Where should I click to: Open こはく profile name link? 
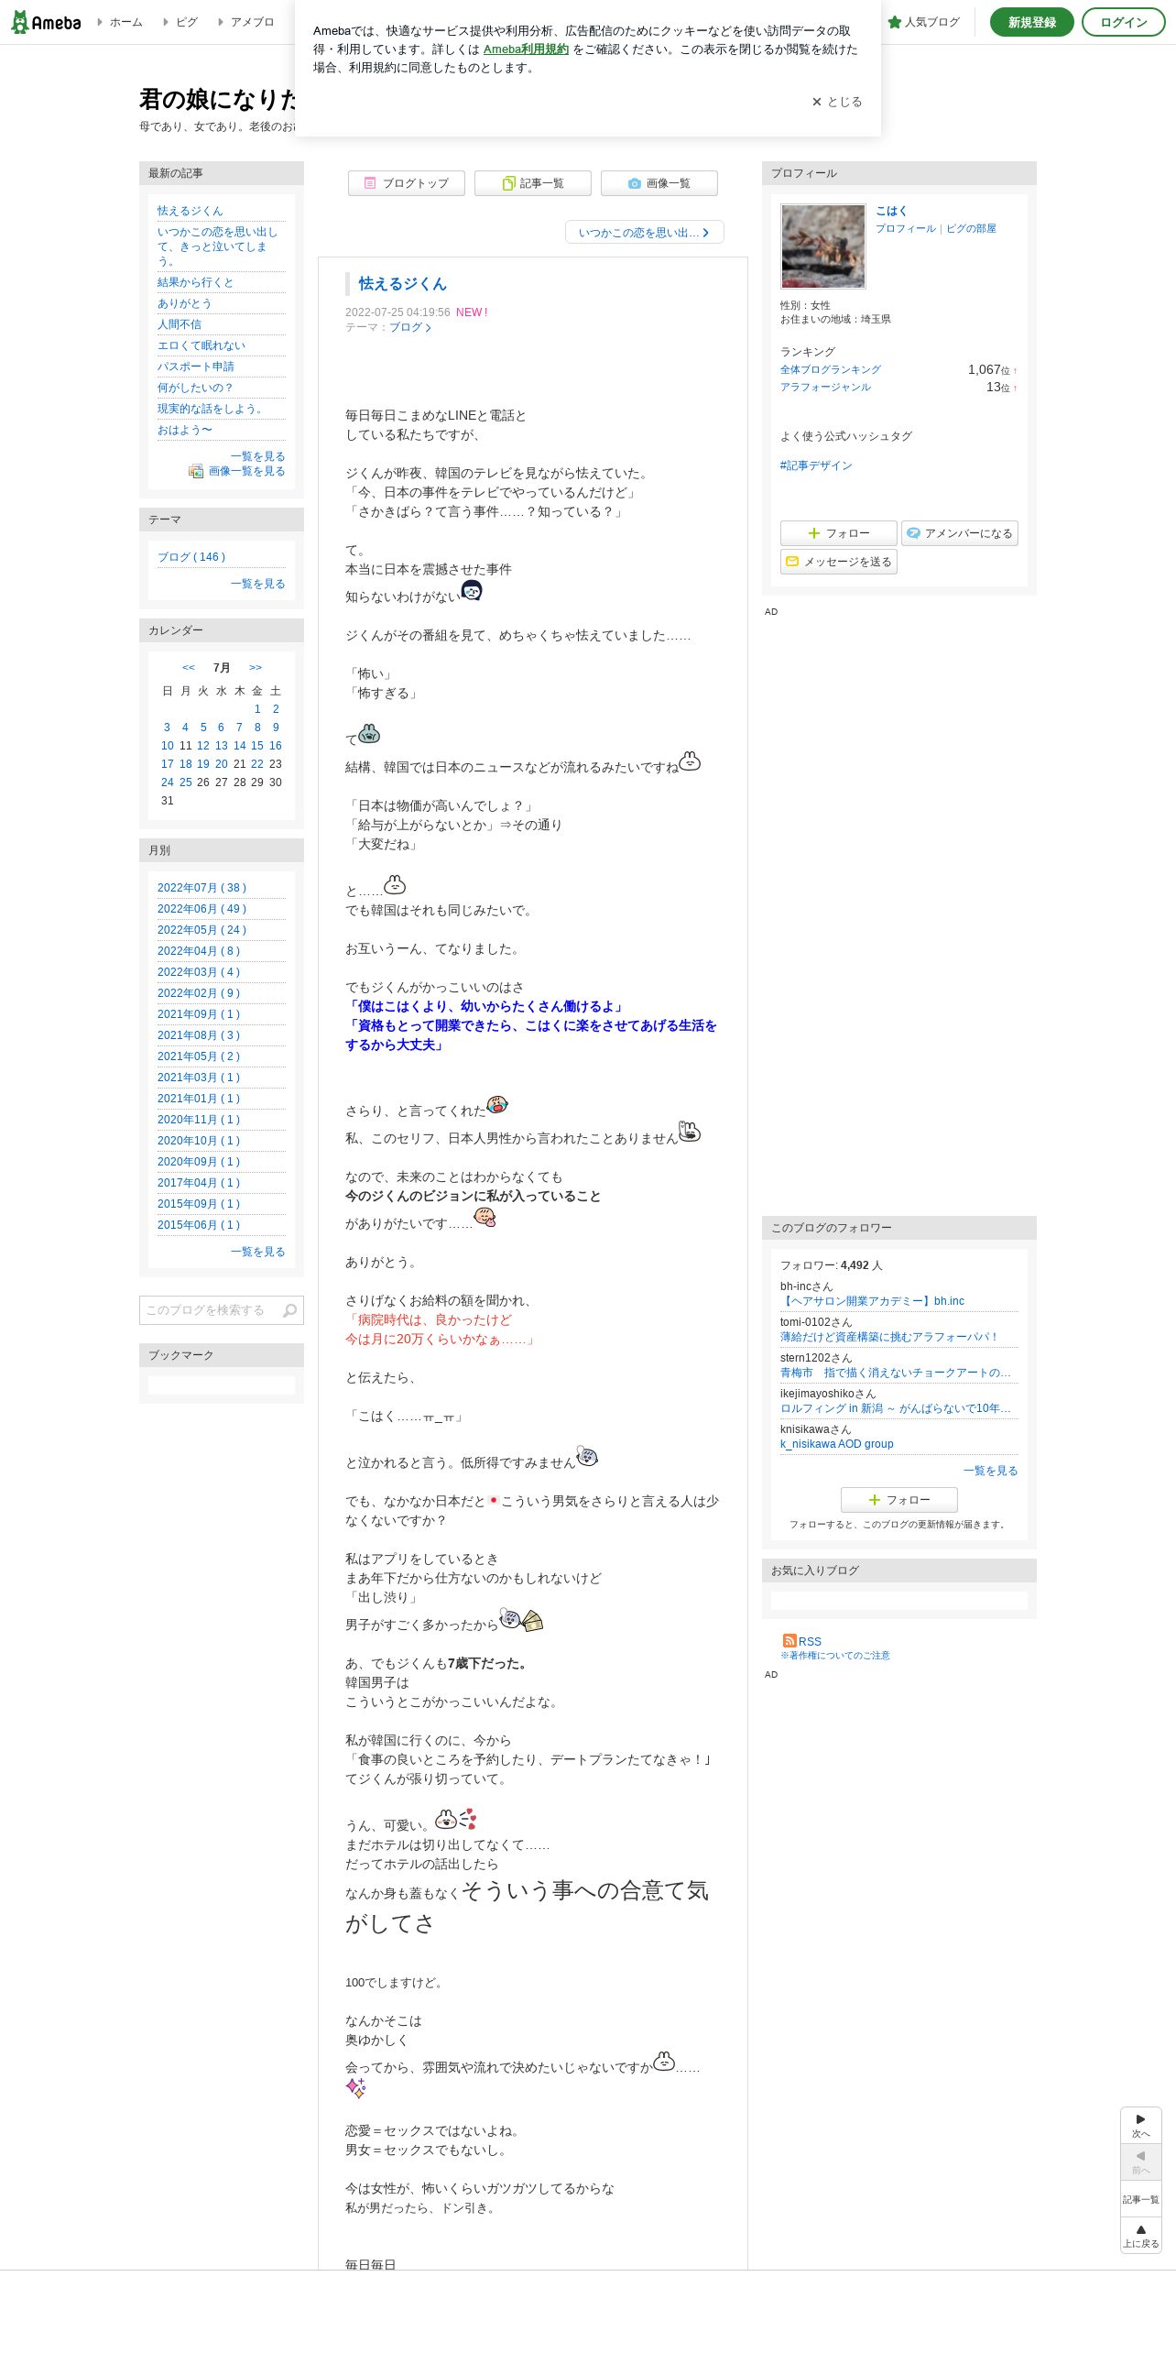pyautogui.click(x=891, y=211)
